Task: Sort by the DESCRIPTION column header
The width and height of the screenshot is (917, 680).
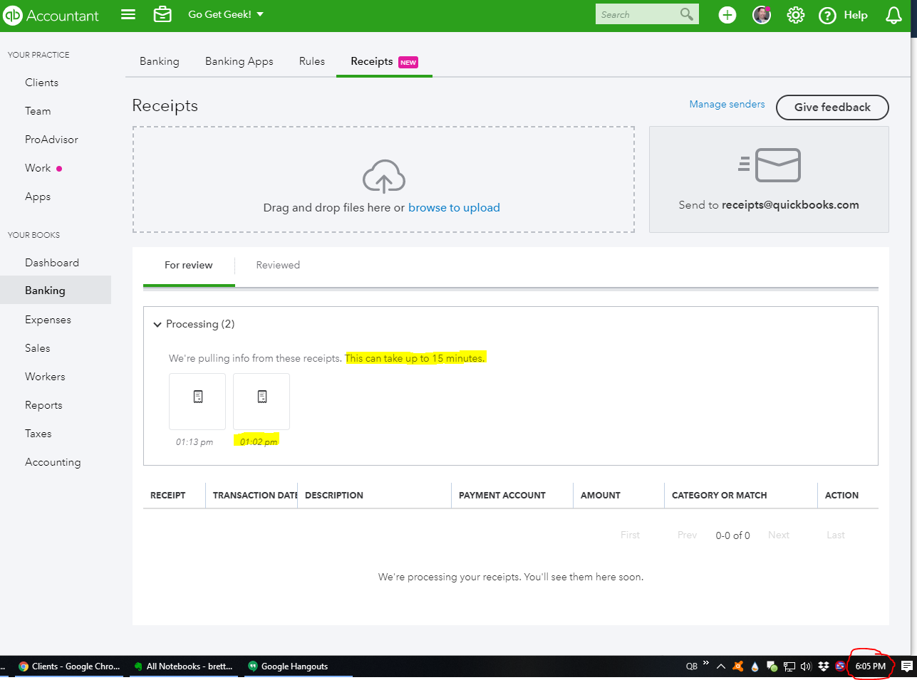Action: (334, 495)
